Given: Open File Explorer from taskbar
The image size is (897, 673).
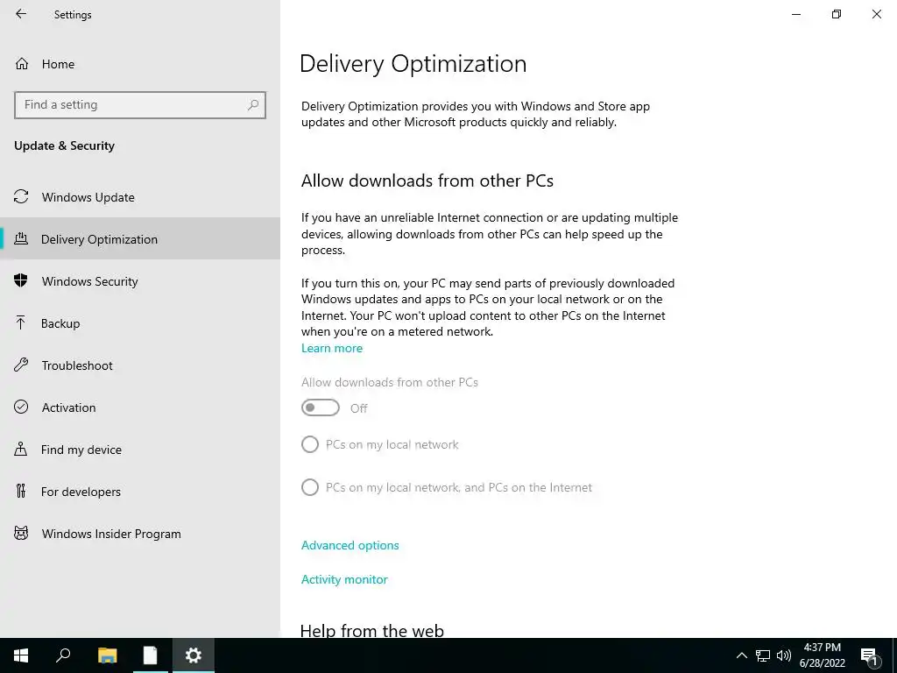Looking at the screenshot, I should pos(107,655).
